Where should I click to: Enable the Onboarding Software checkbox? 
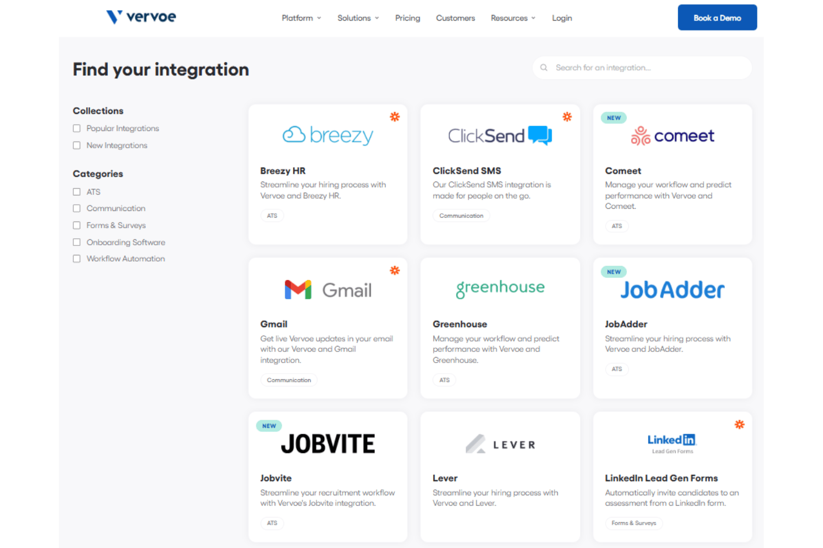click(77, 242)
